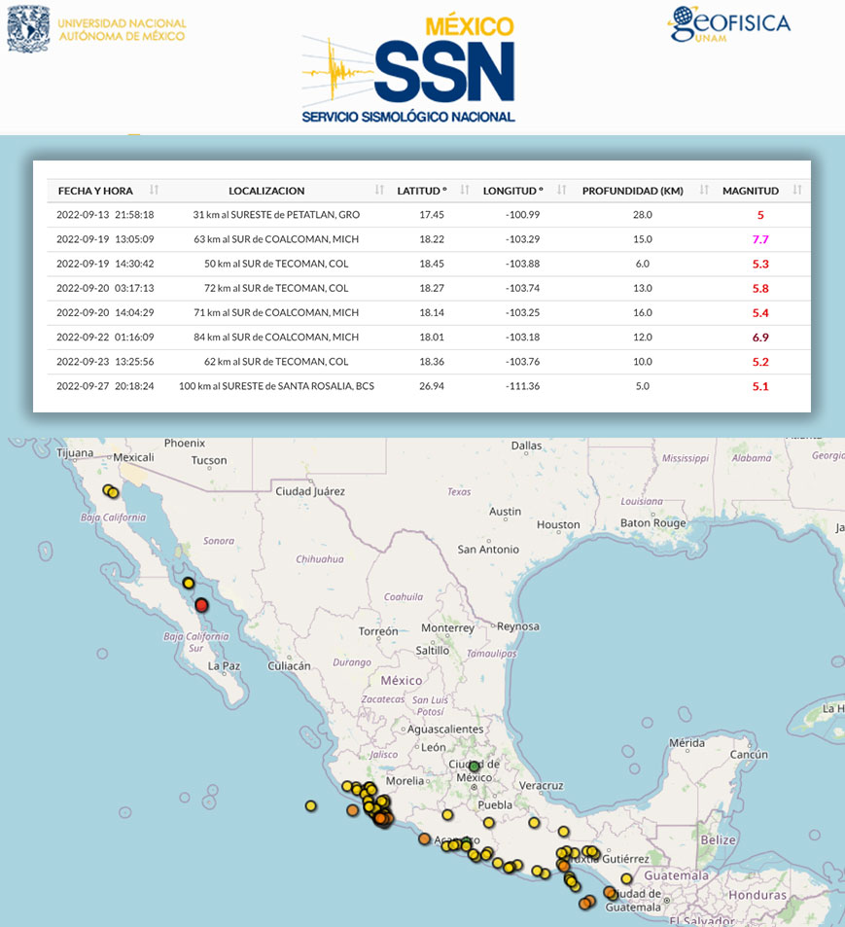Sort table by LOCALIZACION arrows
The image size is (845, 927).
pyautogui.click(x=379, y=190)
